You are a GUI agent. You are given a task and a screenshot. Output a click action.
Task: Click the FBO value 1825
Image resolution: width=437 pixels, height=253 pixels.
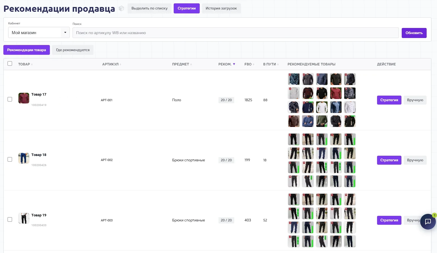(x=248, y=100)
